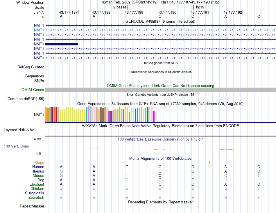Click the gray G in the Rhesus row
Image resolution: width=276 pixels, height=213 pixels.
pyautogui.click(x=61, y=171)
